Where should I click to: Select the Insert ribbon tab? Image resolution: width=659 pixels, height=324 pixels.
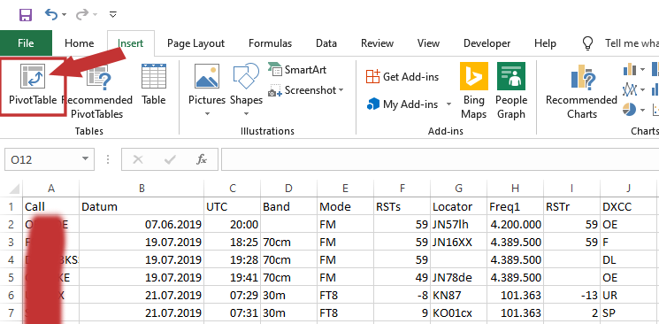(x=131, y=43)
